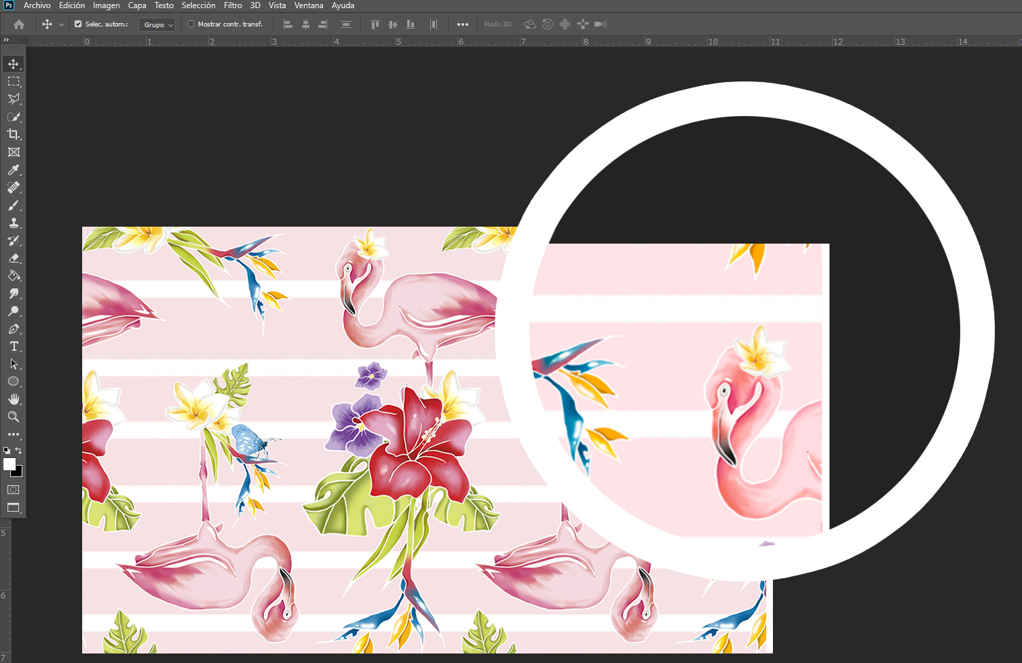Select the Crop tool
1022x663 pixels.
click(13, 134)
